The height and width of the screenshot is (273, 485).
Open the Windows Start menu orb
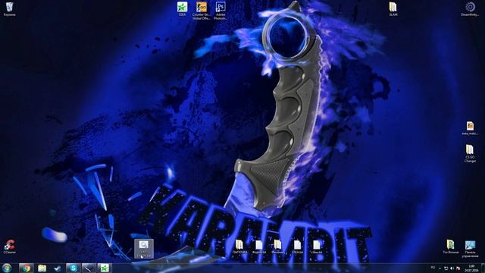[7, 268]
